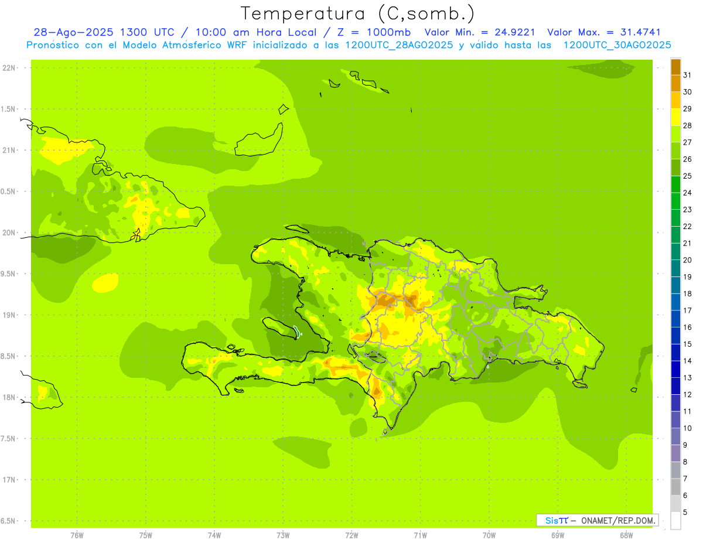Viewport: 703px width, 543px height.
Task: Click the "1200UTC_28AGO2025" initialization time text
Action: pyautogui.click(x=398, y=45)
